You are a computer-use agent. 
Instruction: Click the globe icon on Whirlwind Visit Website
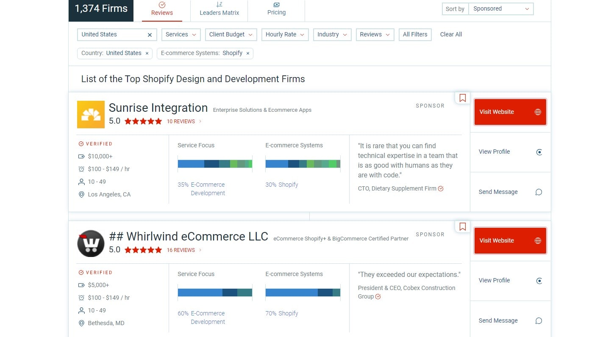coord(538,240)
